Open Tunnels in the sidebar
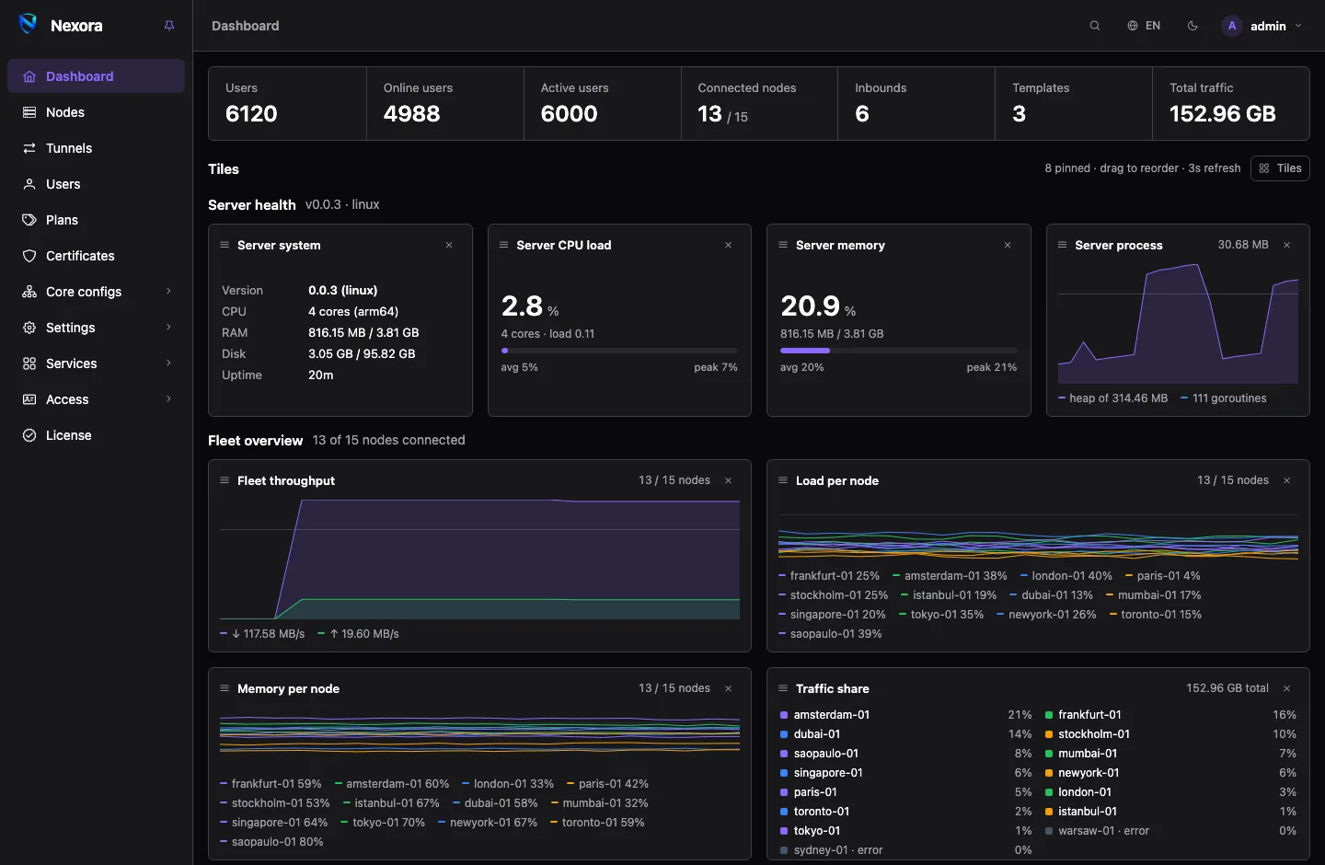The image size is (1325, 865). [x=96, y=148]
